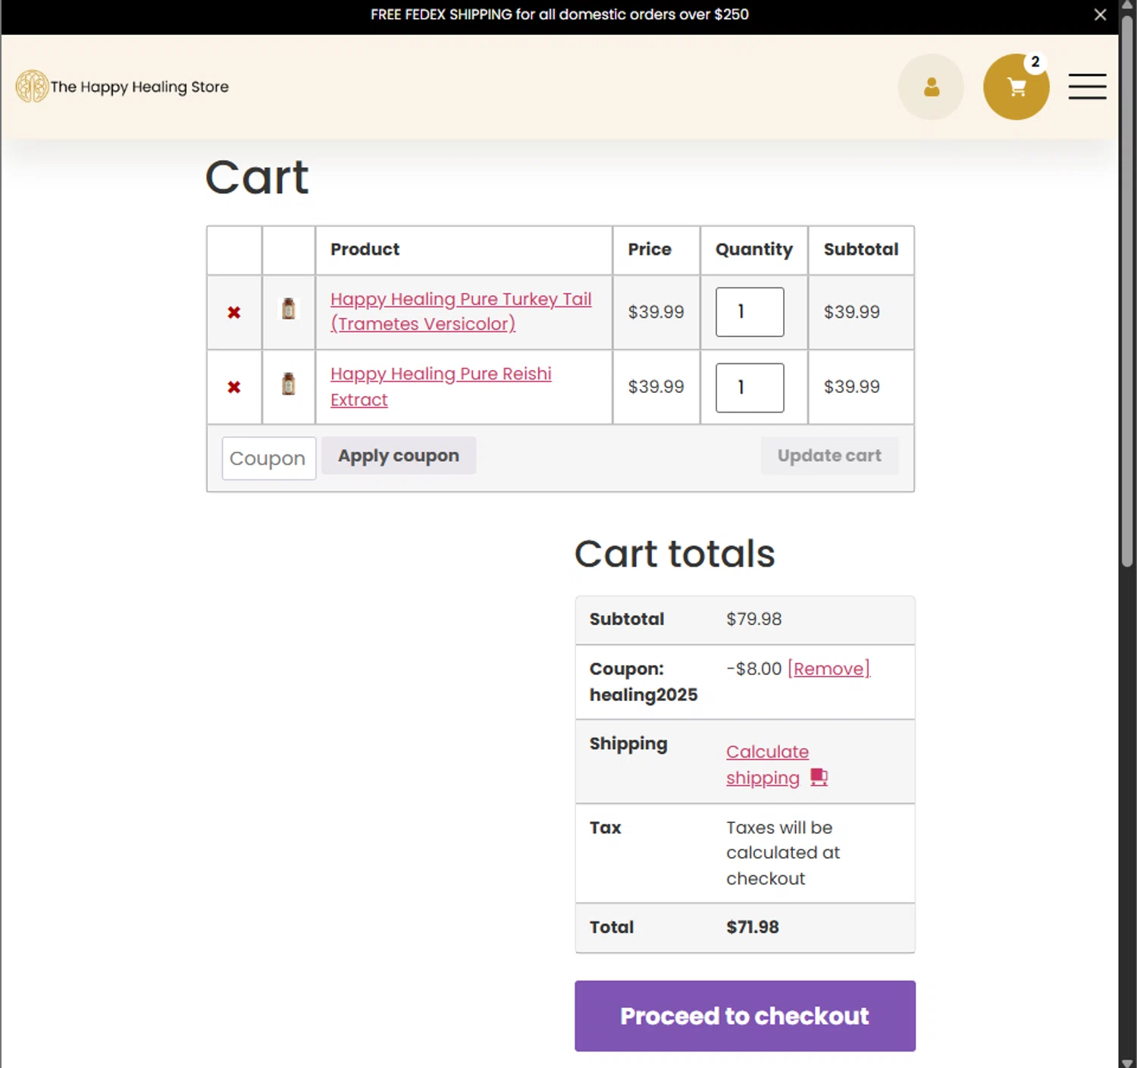Screen dimensions: 1137x1068
Task: Open Happy Healing Pure Reishi Extract link
Action: pos(441,387)
